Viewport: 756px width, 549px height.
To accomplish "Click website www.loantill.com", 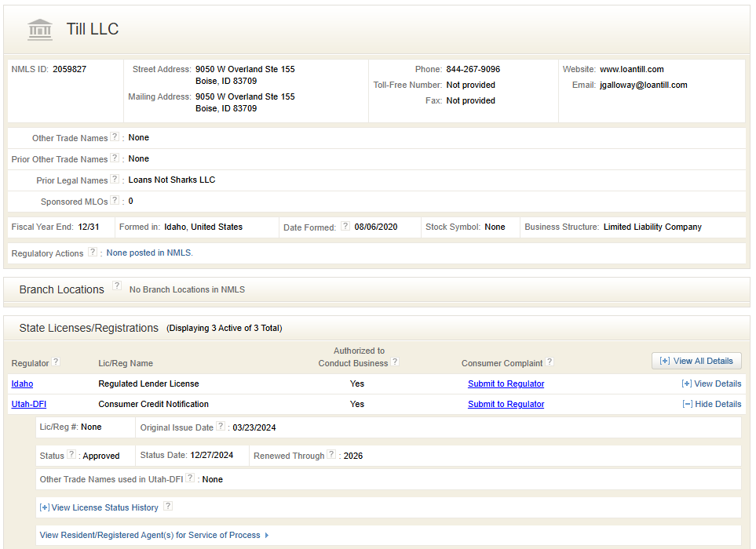I will point(632,69).
